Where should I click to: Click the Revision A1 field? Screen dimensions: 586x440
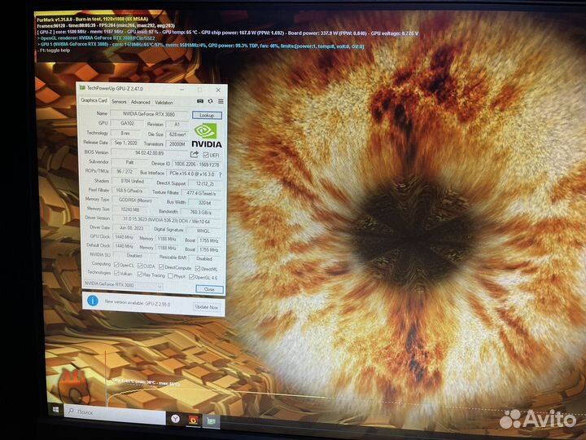pyautogui.click(x=177, y=124)
